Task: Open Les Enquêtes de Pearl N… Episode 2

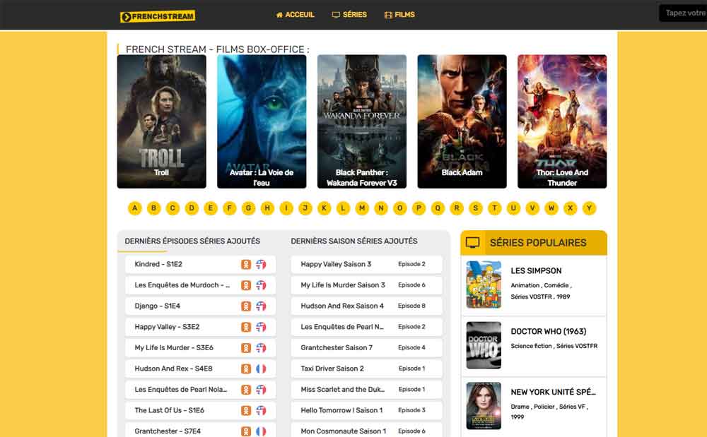Action: click(x=366, y=327)
